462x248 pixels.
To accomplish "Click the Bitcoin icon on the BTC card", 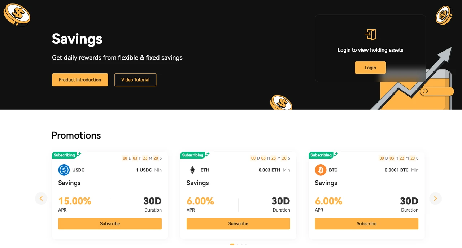I will [x=321, y=170].
